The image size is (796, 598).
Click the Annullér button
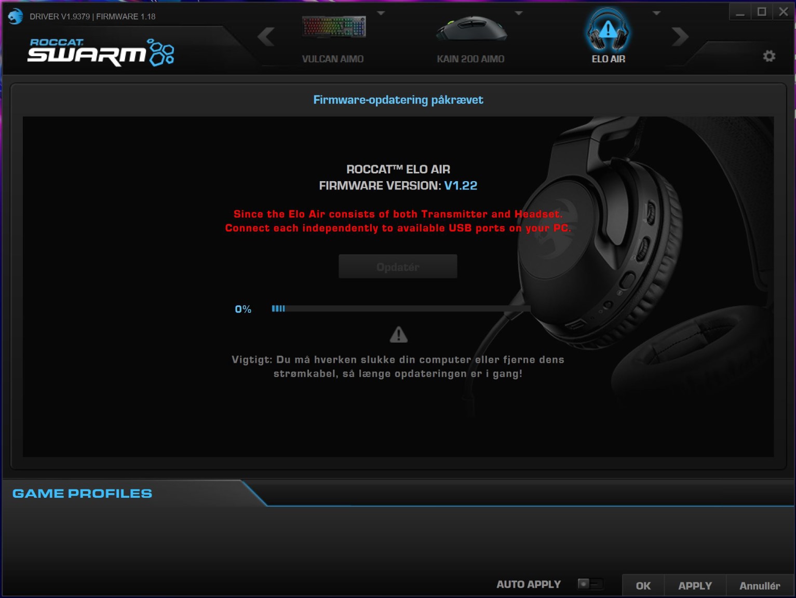click(x=760, y=586)
